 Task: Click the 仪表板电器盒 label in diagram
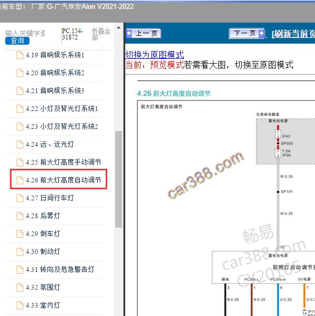(268, 115)
